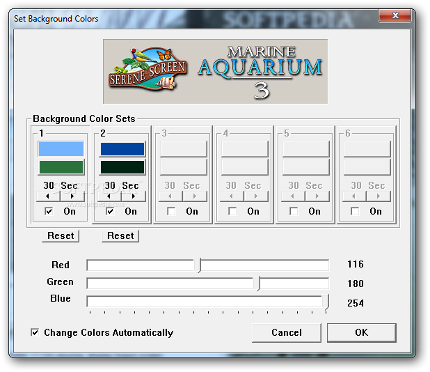430x372 pixels.
Task: Click the left arrow under set 3
Action: tap(170, 196)
